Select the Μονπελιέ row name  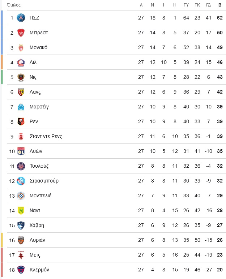tap(40, 196)
